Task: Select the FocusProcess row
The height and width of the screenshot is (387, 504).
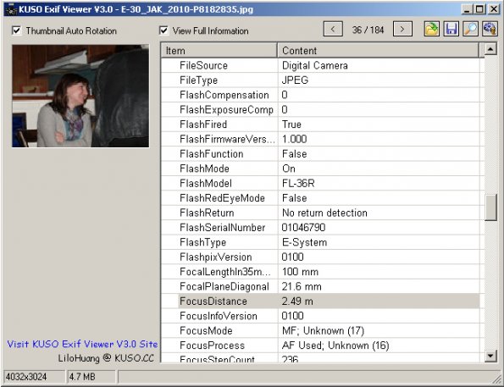Action: pos(320,346)
